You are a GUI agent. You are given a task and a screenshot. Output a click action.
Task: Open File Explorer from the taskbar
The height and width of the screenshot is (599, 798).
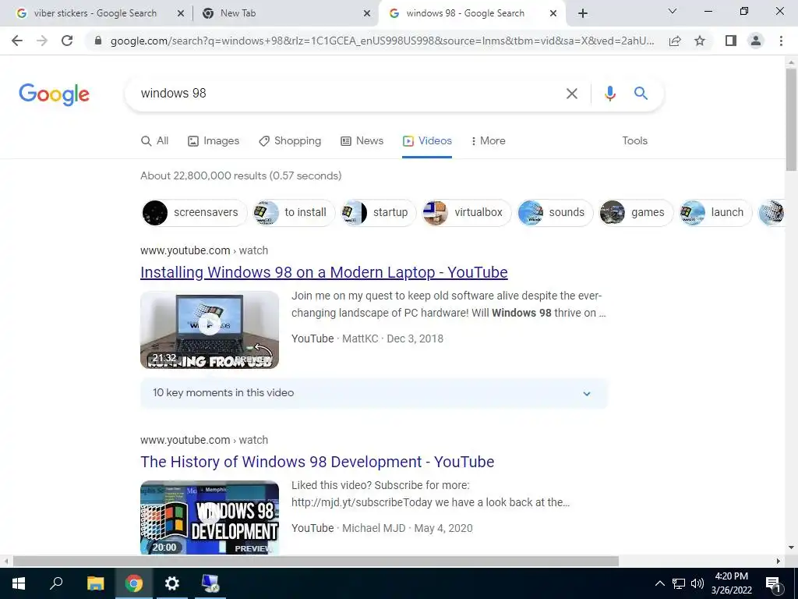[x=95, y=583]
